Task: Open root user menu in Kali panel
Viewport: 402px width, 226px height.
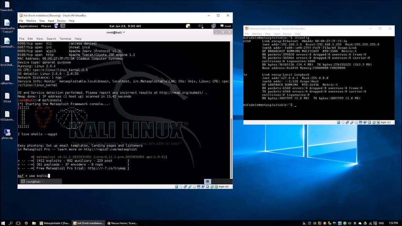Action: (x=226, y=26)
